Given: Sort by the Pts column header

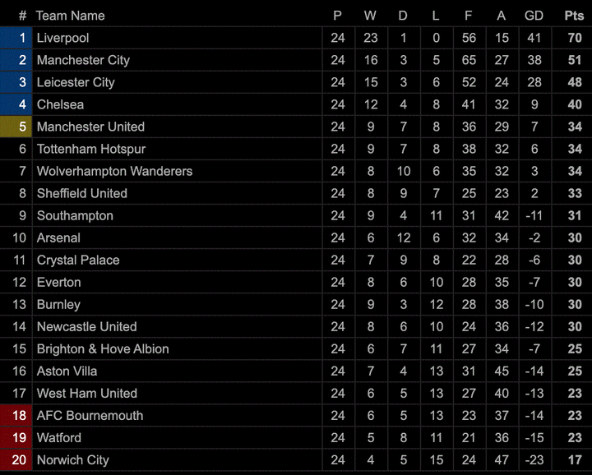Looking at the screenshot, I should (574, 16).
